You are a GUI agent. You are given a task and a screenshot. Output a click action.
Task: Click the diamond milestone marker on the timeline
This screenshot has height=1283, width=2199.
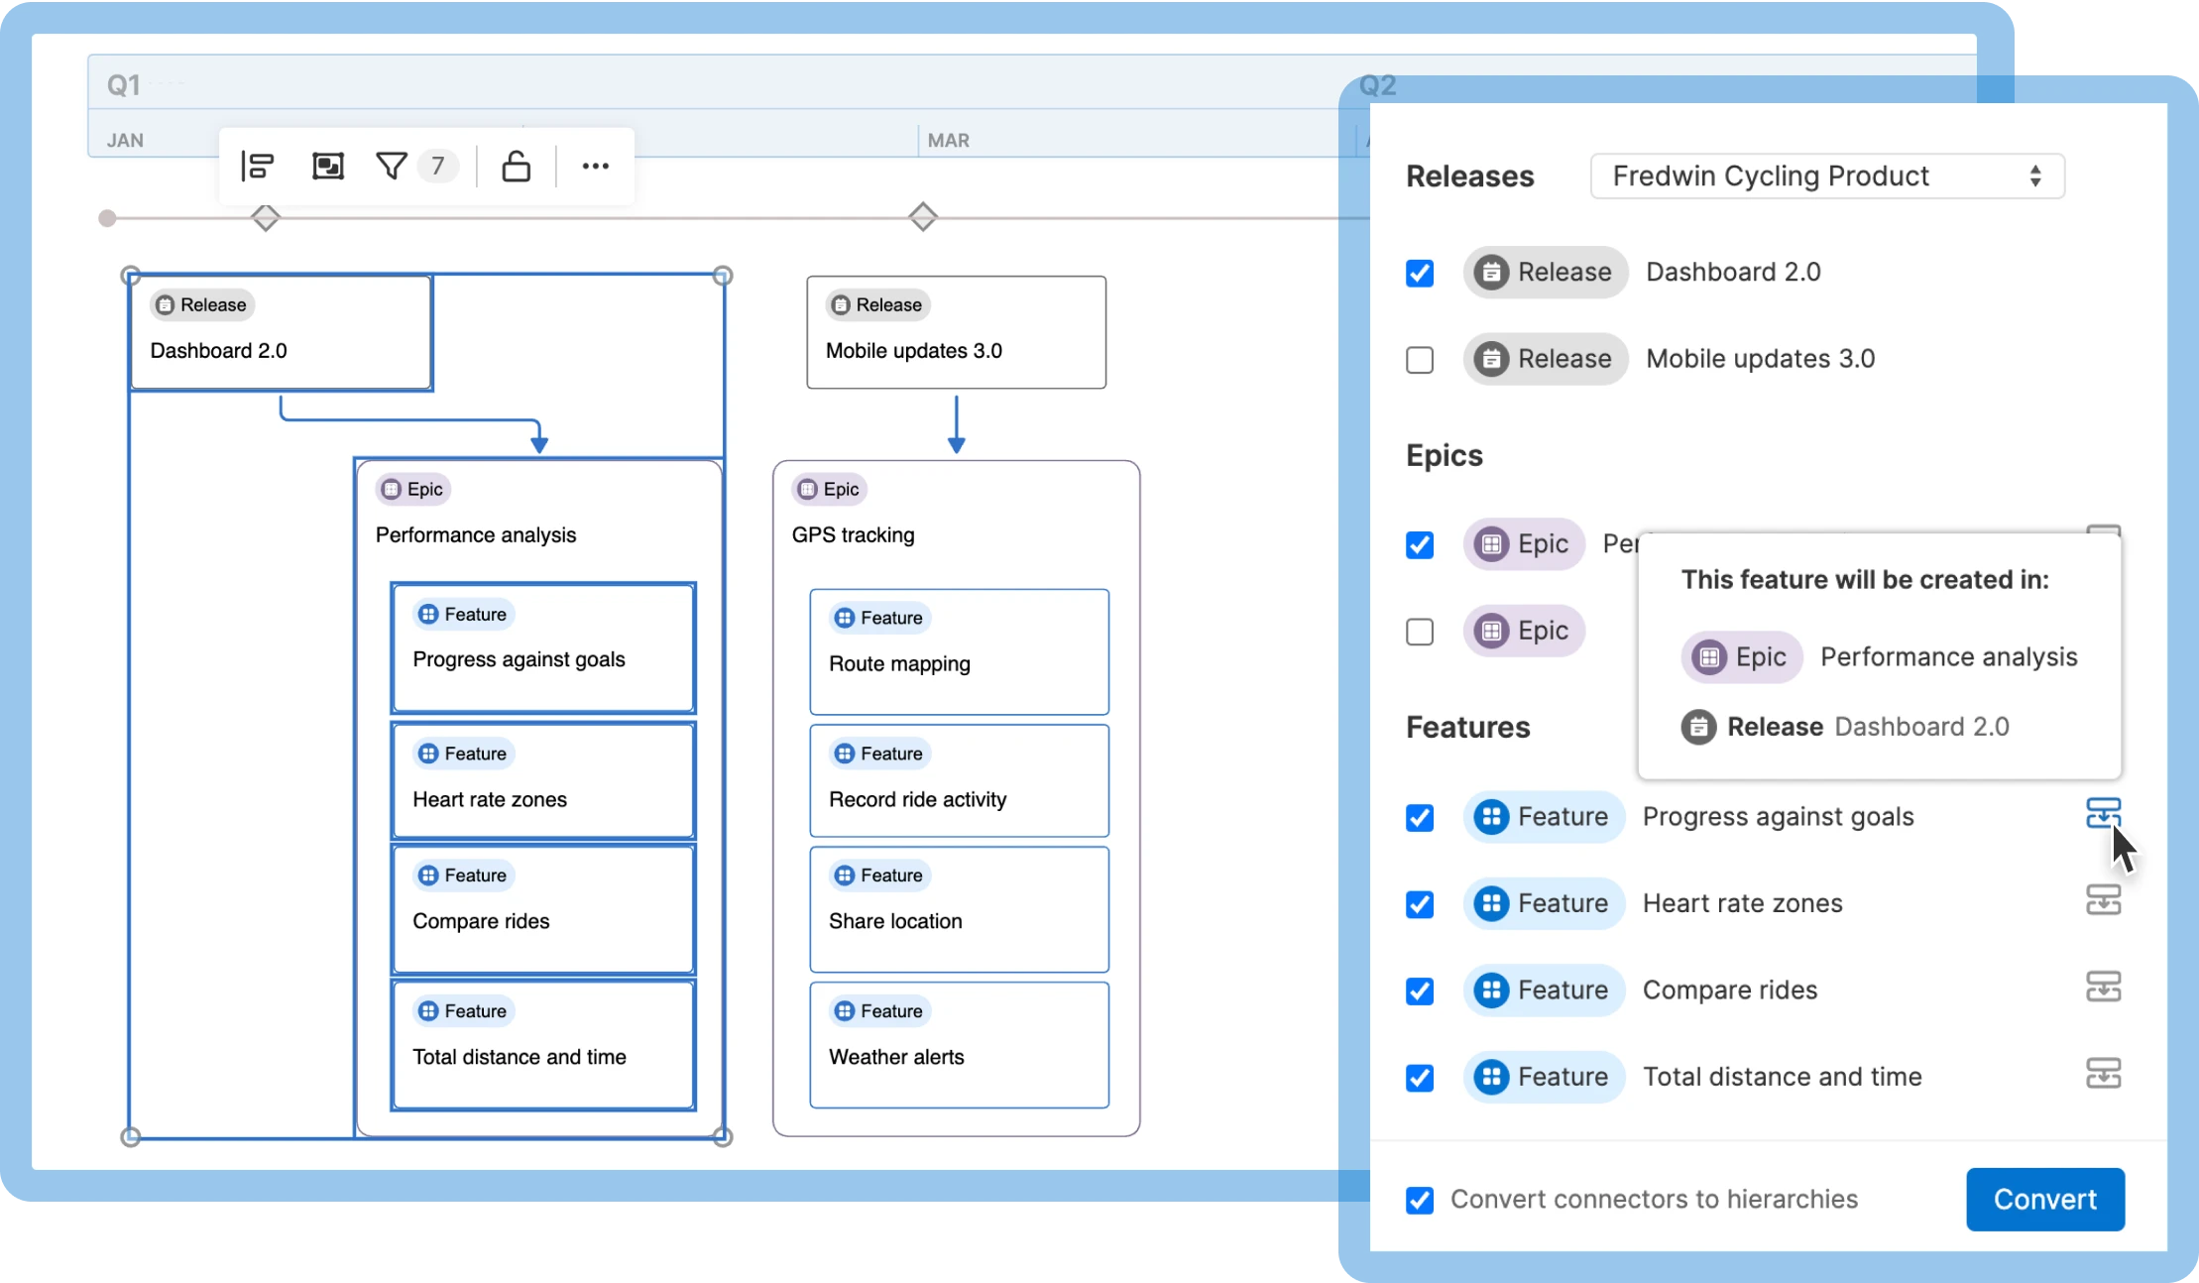923,216
